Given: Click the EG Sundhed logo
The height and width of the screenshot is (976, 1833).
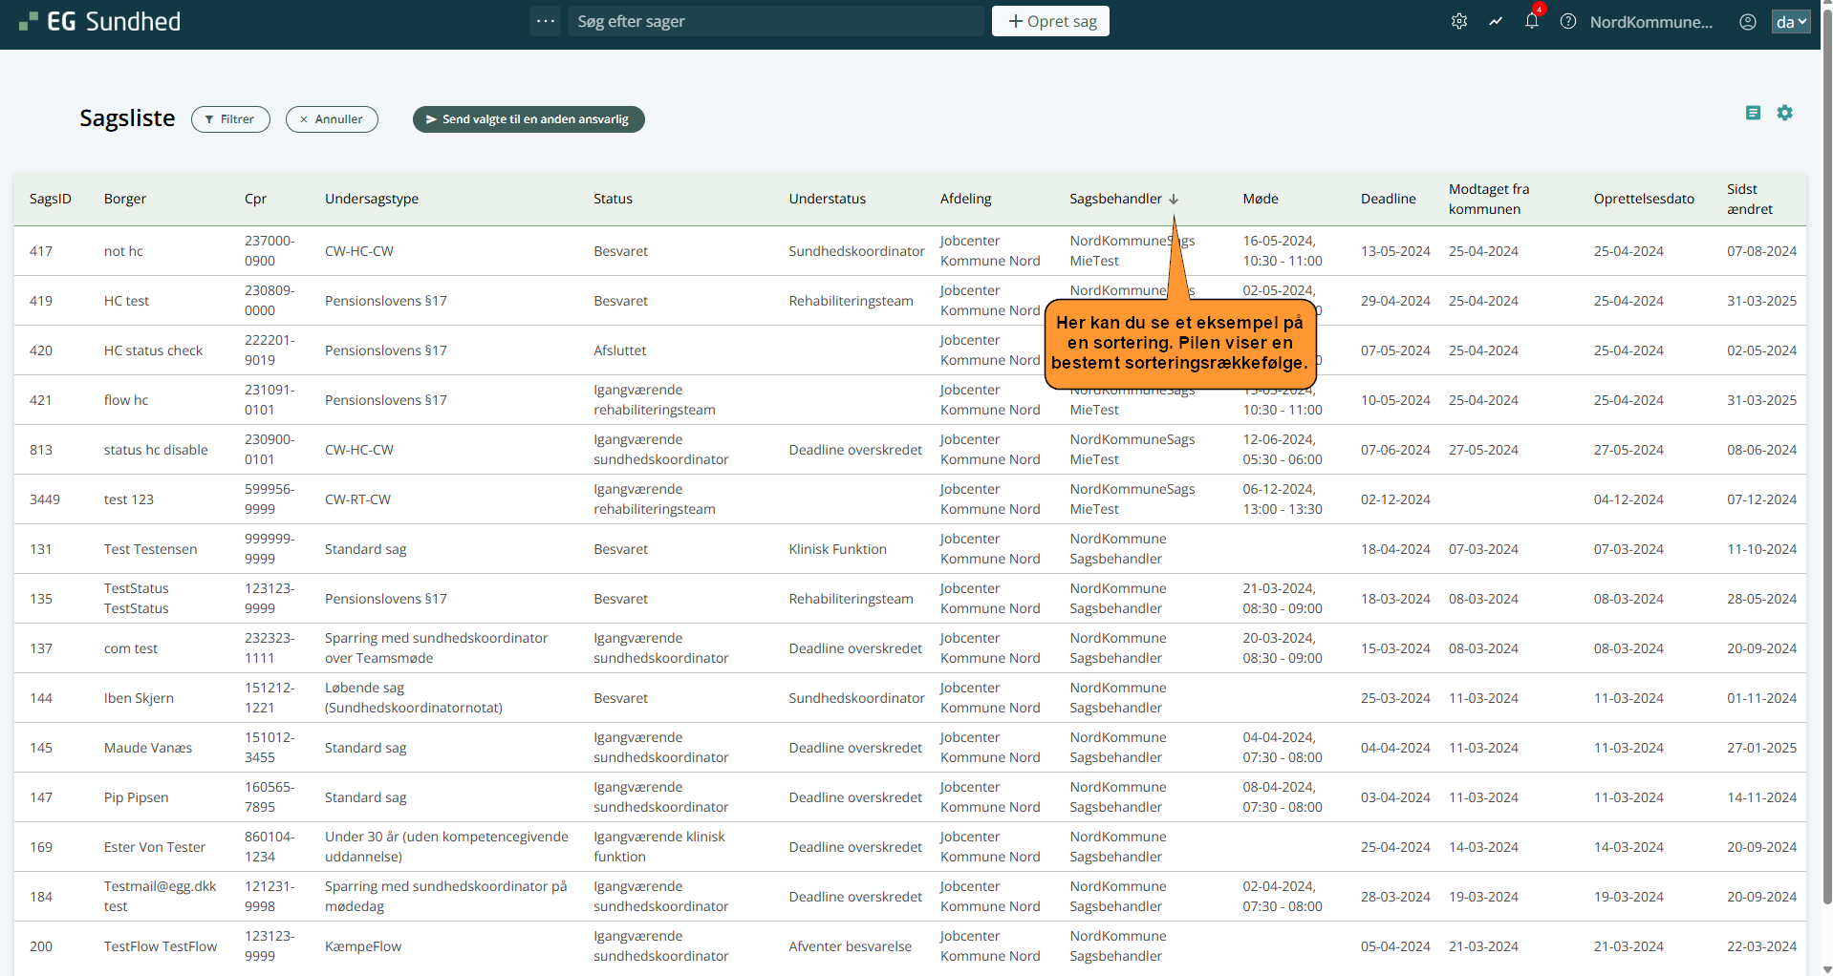Looking at the screenshot, I should click(99, 21).
